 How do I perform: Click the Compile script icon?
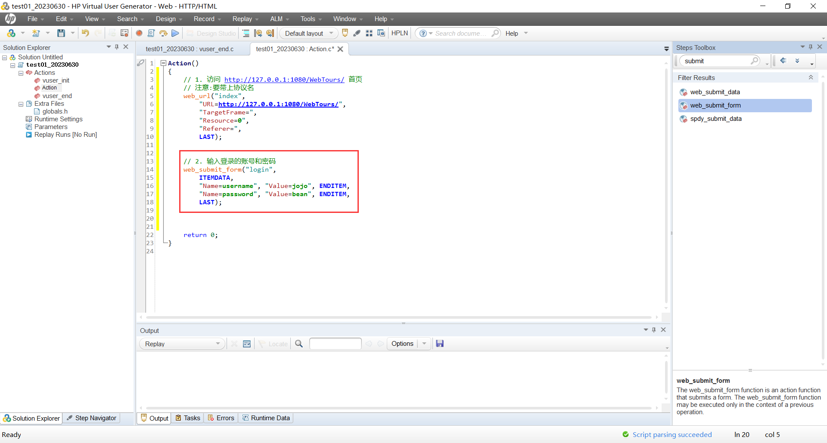tap(151, 33)
